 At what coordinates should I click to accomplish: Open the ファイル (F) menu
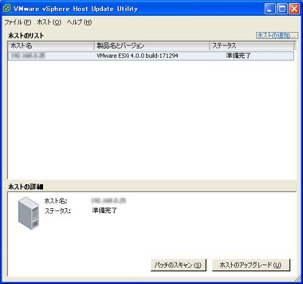click(18, 22)
